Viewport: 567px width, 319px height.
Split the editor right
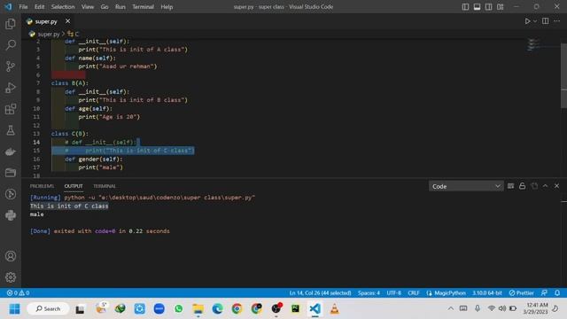point(546,21)
